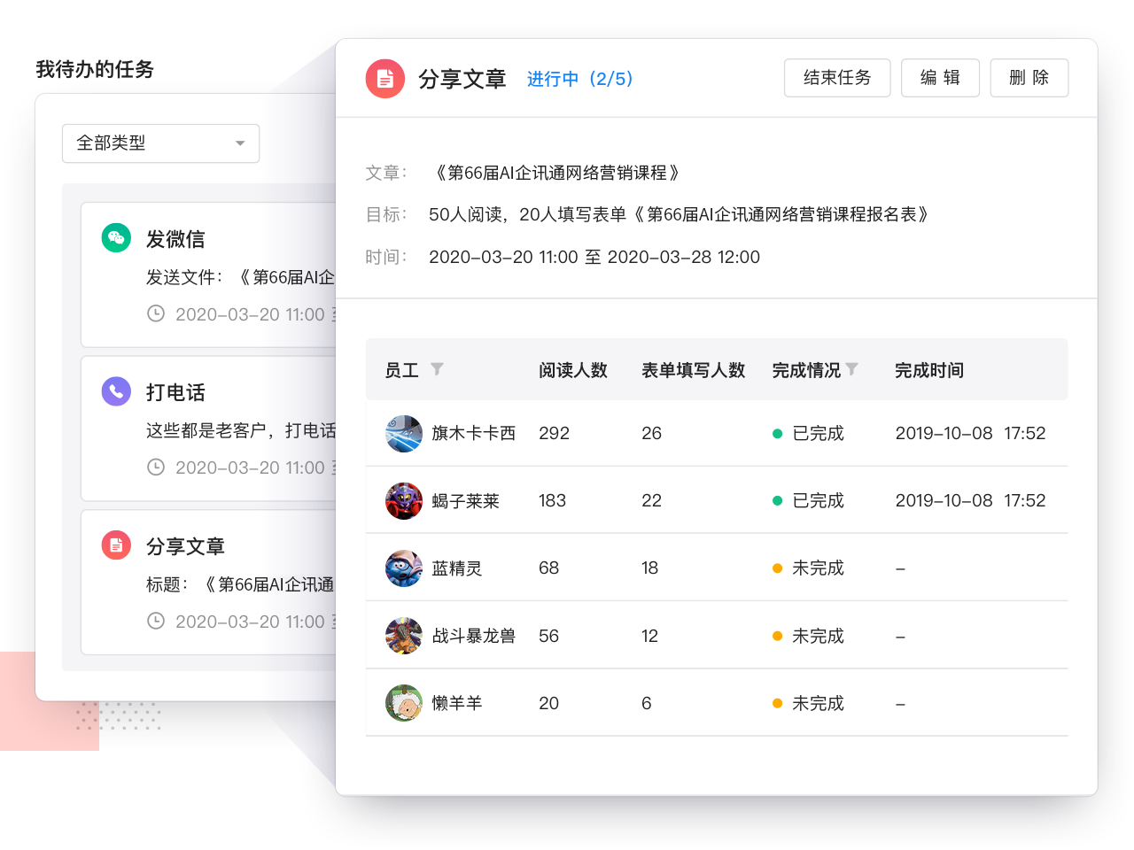Toggle the yellow 未完成 dot for 蓝精灵
Screen dimensions: 1134x850
tap(778, 568)
